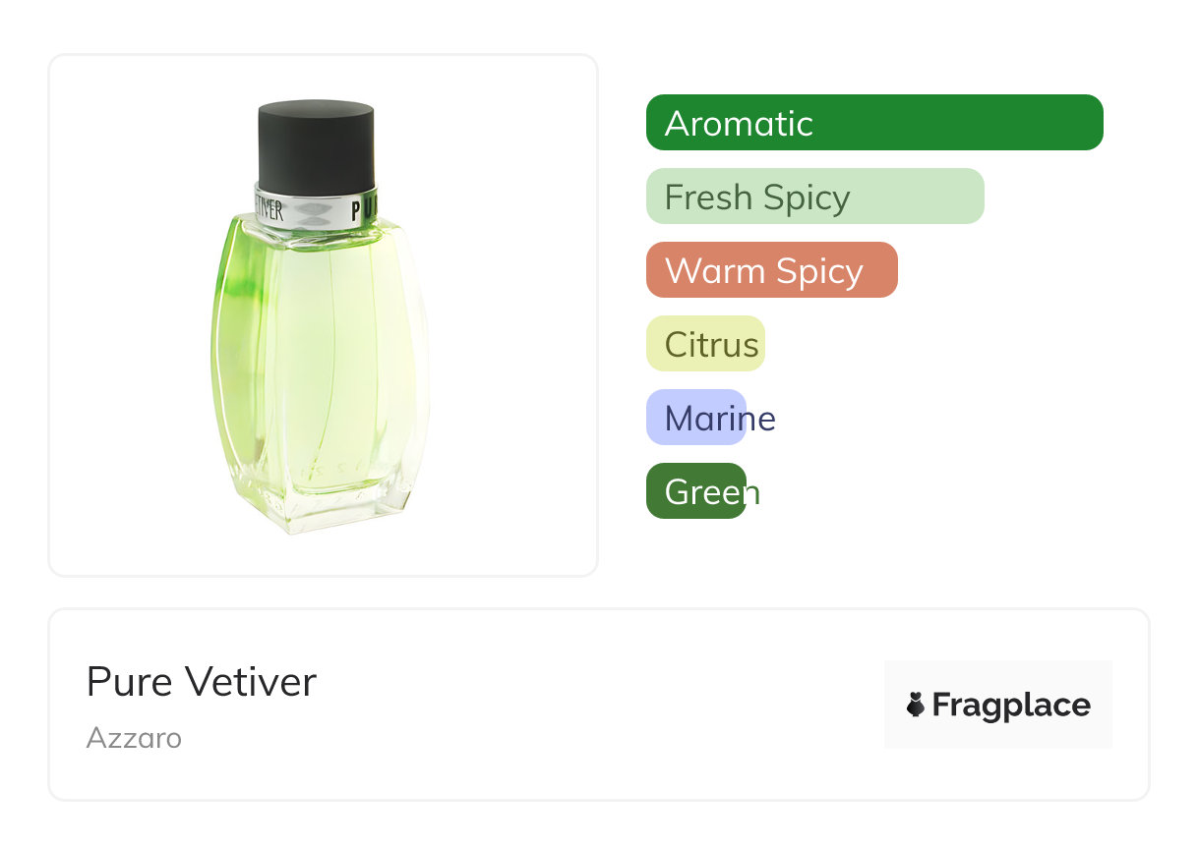
Task: Click the Warm Spicy accord bar
Action: click(x=771, y=270)
